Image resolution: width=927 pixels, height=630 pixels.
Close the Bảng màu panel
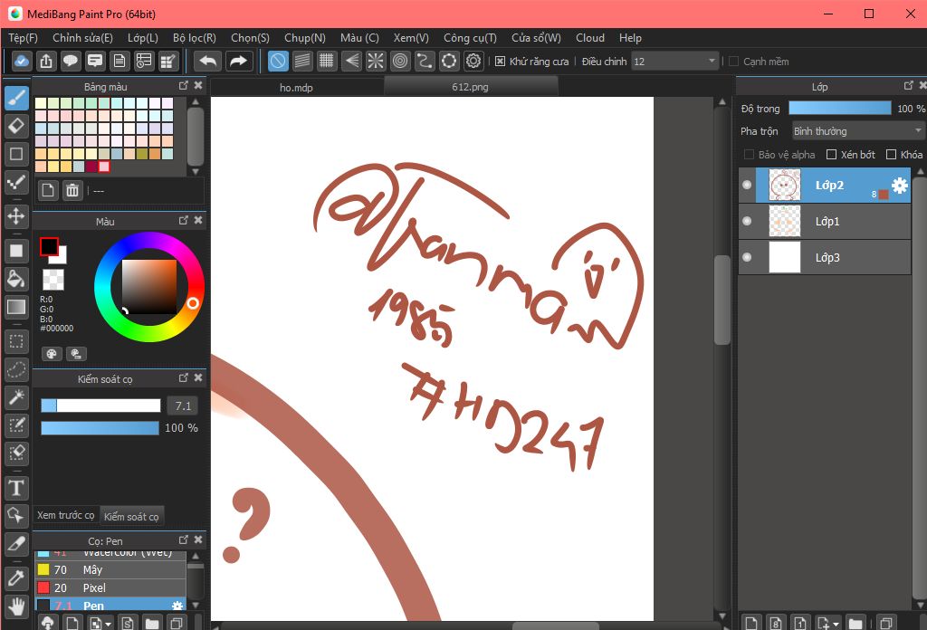[198, 86]
